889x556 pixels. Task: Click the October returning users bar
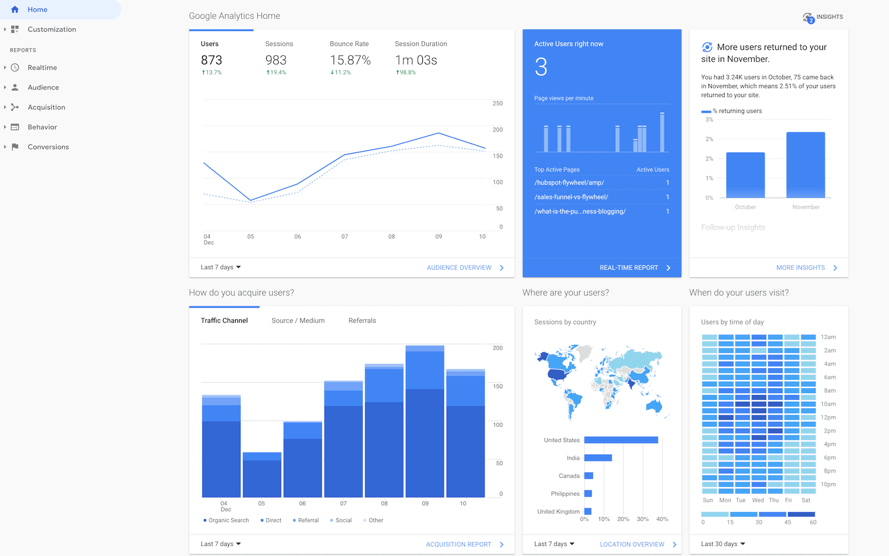(745, 175)
